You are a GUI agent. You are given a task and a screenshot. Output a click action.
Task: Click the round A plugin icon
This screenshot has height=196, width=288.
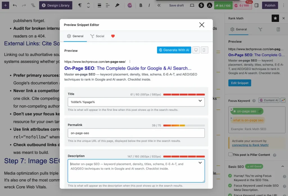[x=209, y=5]
